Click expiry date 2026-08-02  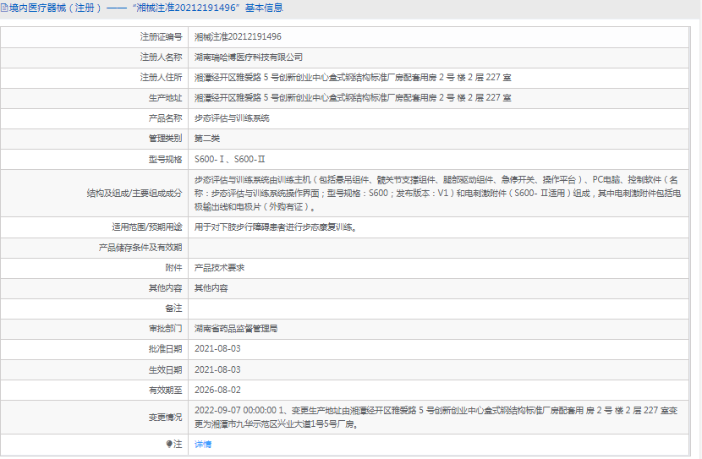coord(217,390)
